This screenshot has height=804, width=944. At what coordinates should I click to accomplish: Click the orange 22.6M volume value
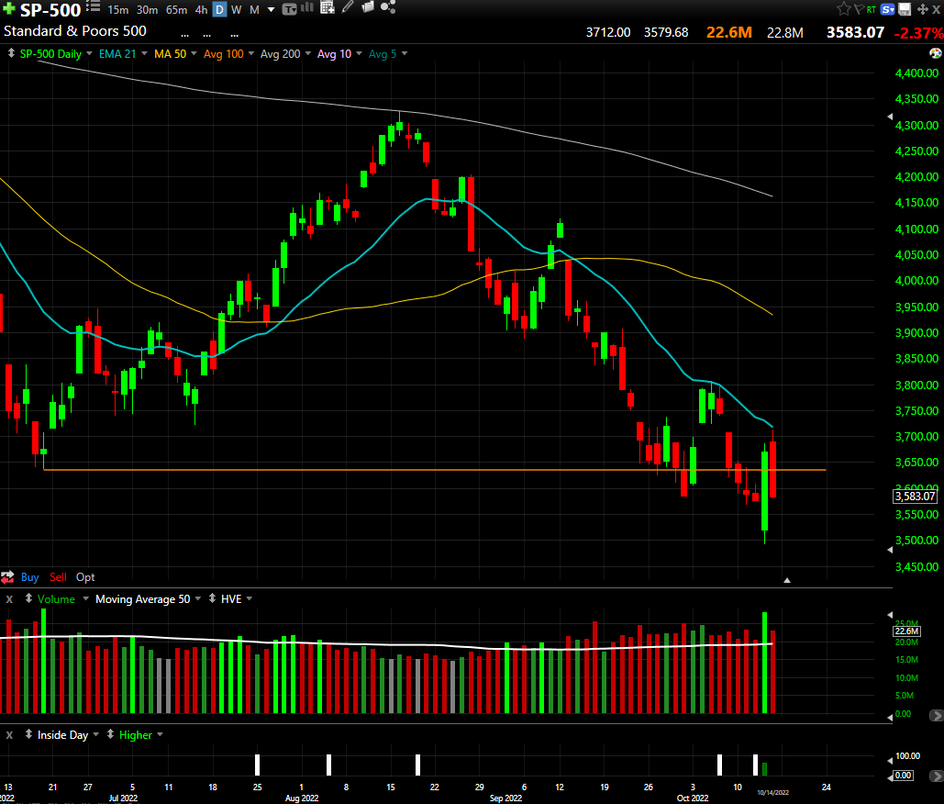(729, 32)
